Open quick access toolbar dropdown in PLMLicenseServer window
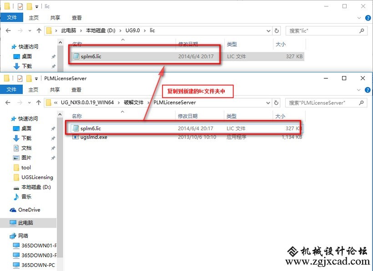The height and width of the screenshot is (271, 373). point(36,79)
